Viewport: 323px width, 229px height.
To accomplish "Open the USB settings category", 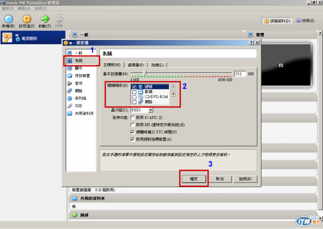I will pos(81,106).
